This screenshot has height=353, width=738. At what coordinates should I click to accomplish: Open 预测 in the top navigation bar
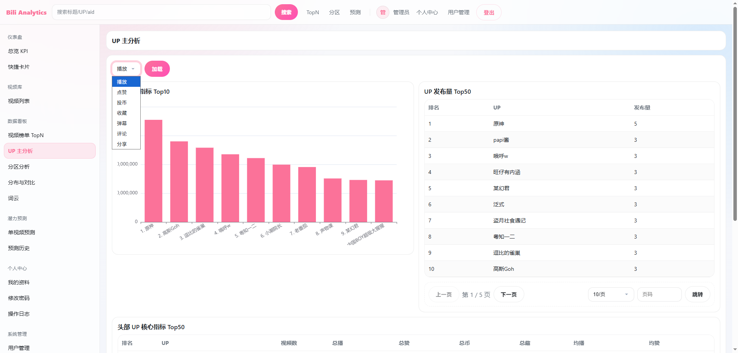[x=355, y=12]
